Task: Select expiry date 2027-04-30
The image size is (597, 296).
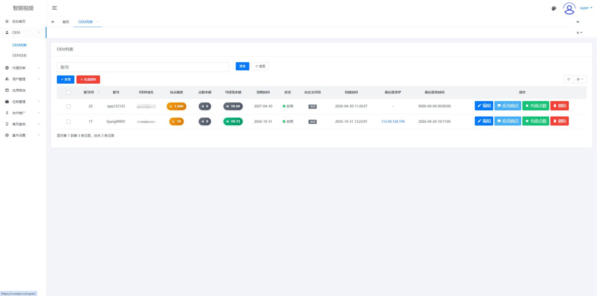Action: click(x=263, y=106)
